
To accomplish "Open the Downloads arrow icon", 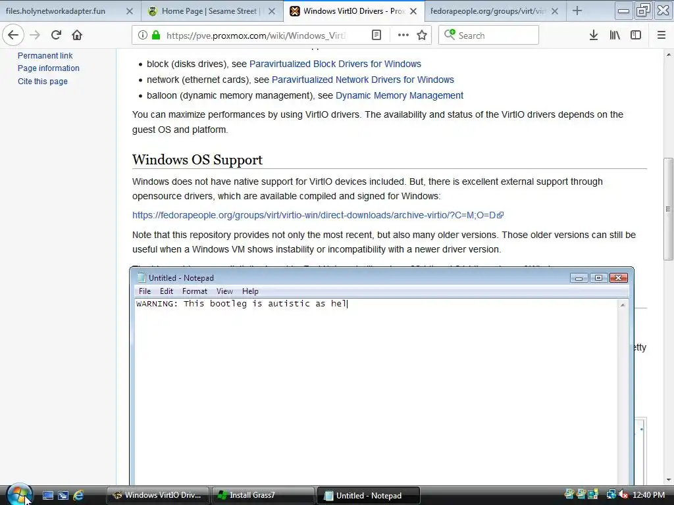I will click(594, 36).
